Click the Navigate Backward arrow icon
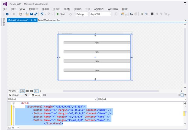This screenshot has width=188, height=130. pyautogui.click(x=7, y=14)
